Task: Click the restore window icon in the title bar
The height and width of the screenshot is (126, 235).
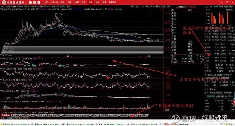Action: [x=227, y=2]
